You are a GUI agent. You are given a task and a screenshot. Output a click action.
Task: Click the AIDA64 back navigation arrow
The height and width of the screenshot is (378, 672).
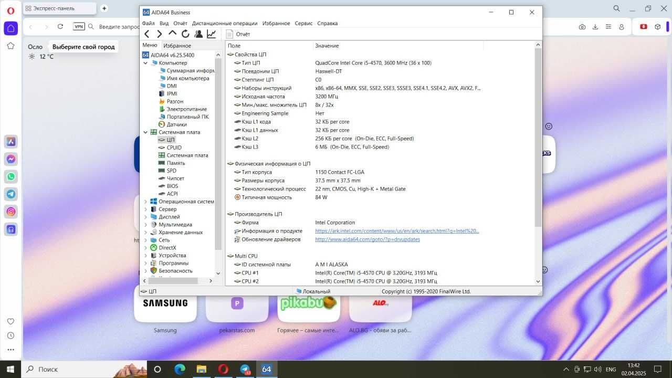tap(147, 34)
